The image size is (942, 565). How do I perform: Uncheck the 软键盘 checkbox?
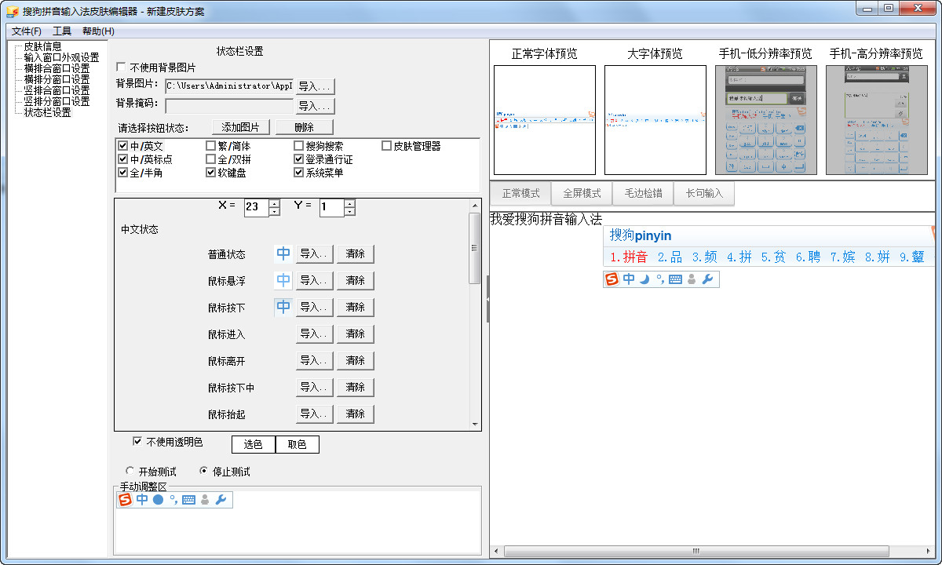point(210,173)
